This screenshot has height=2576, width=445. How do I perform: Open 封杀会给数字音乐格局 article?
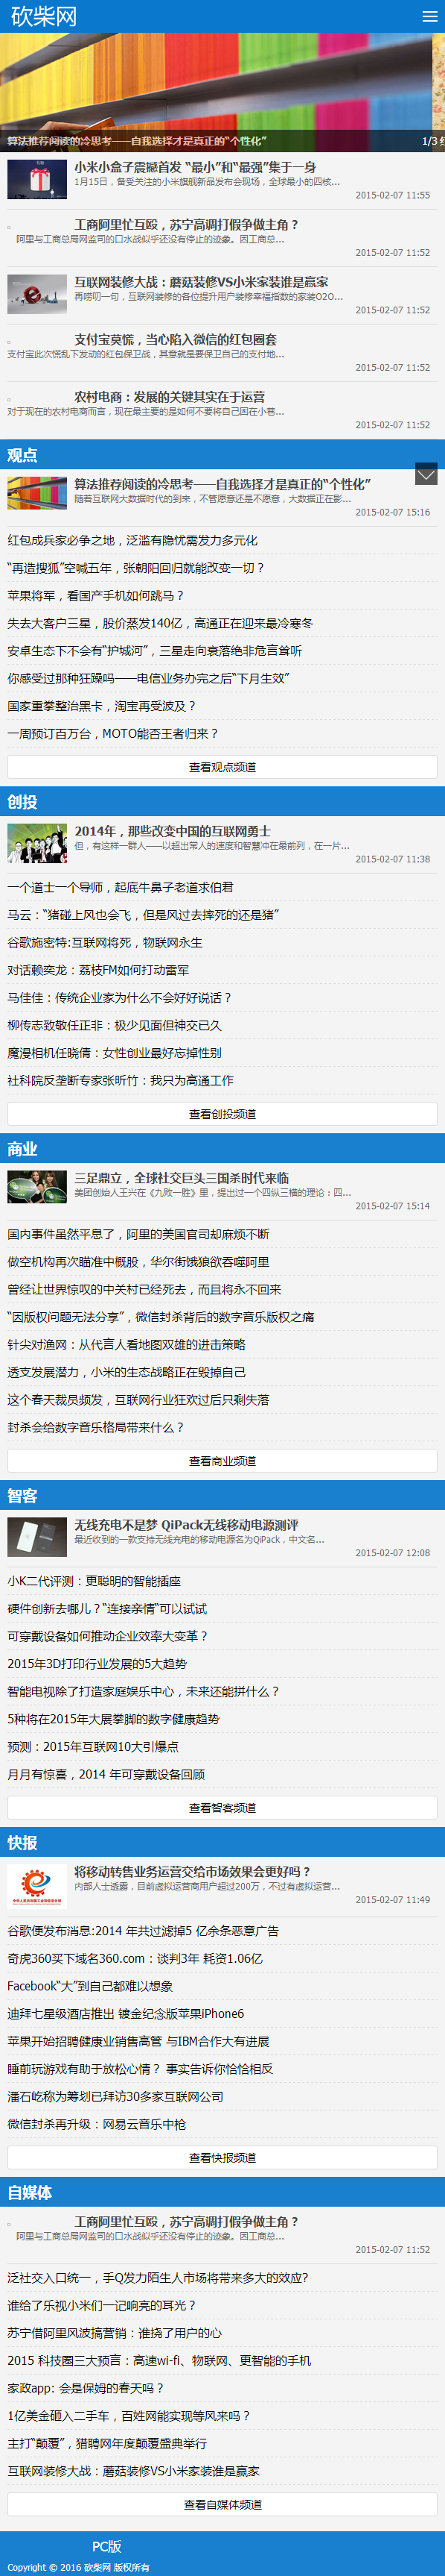pyautogui.click(x=96, y=1427)
